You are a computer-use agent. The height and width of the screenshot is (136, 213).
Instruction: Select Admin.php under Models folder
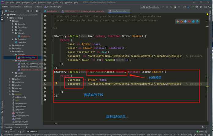click(x=24, y=36)
